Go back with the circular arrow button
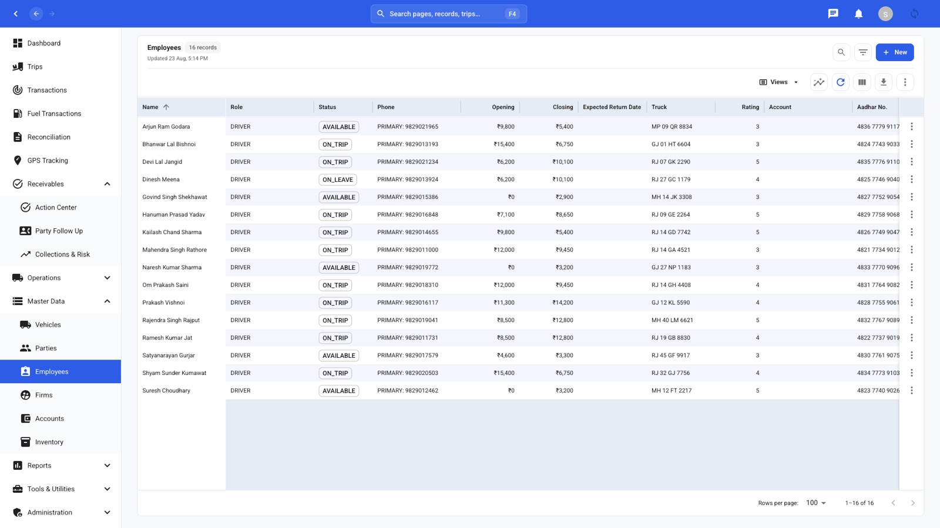 coord(36,13)
